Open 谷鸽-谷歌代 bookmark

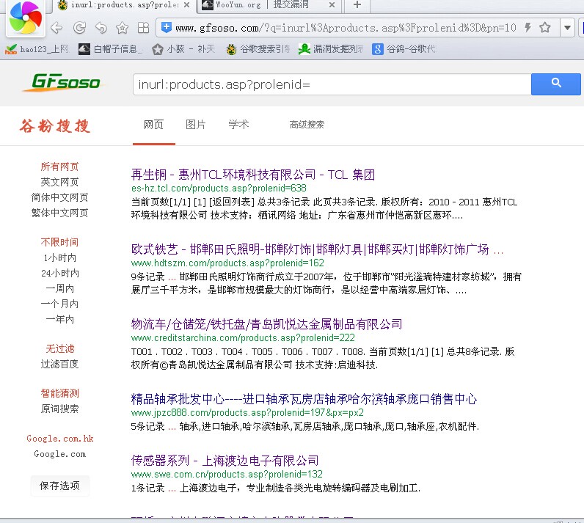pos(404,48)
